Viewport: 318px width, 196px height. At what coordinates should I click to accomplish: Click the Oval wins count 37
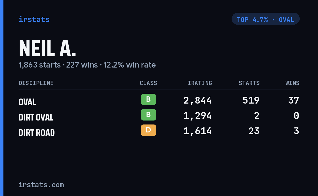point(294,100)
